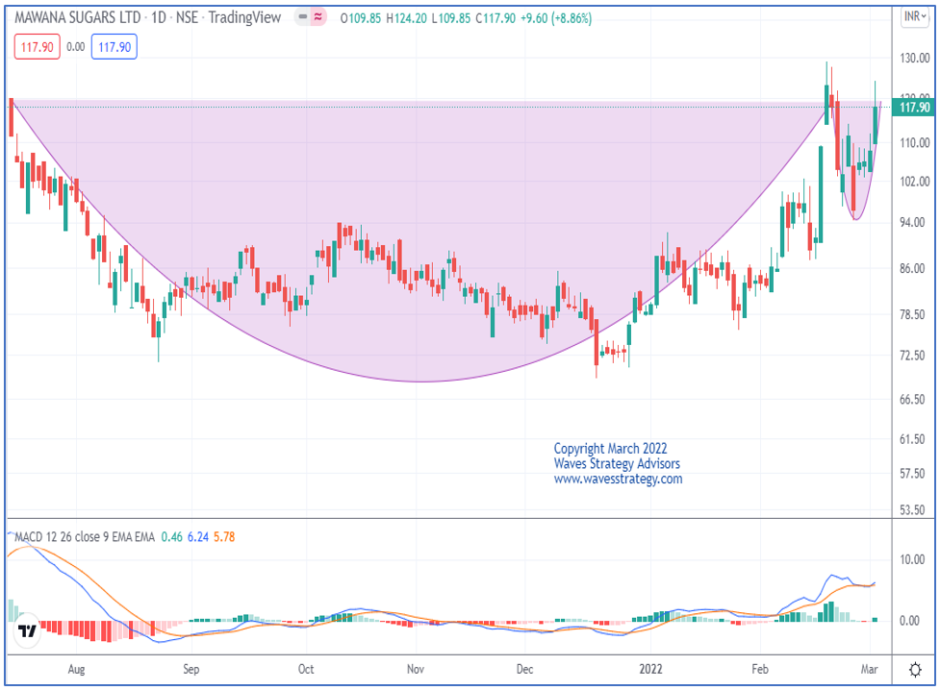The image size is (940, 690).
Task: Click the blue buy price 117.90 box
Action: [114, 47]
